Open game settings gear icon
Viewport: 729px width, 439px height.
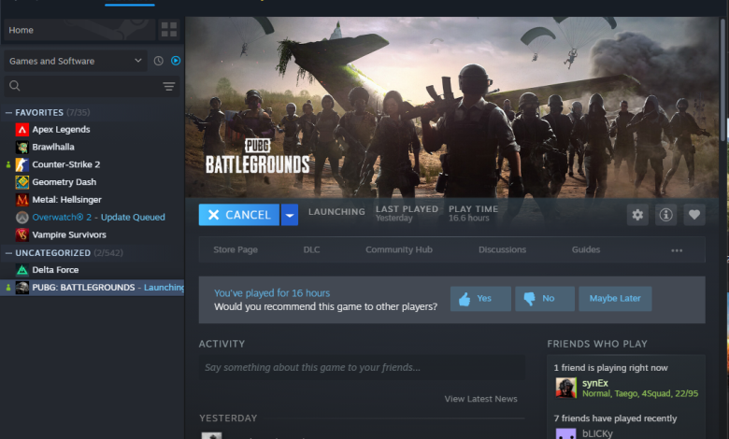click(x=637, y=215)
